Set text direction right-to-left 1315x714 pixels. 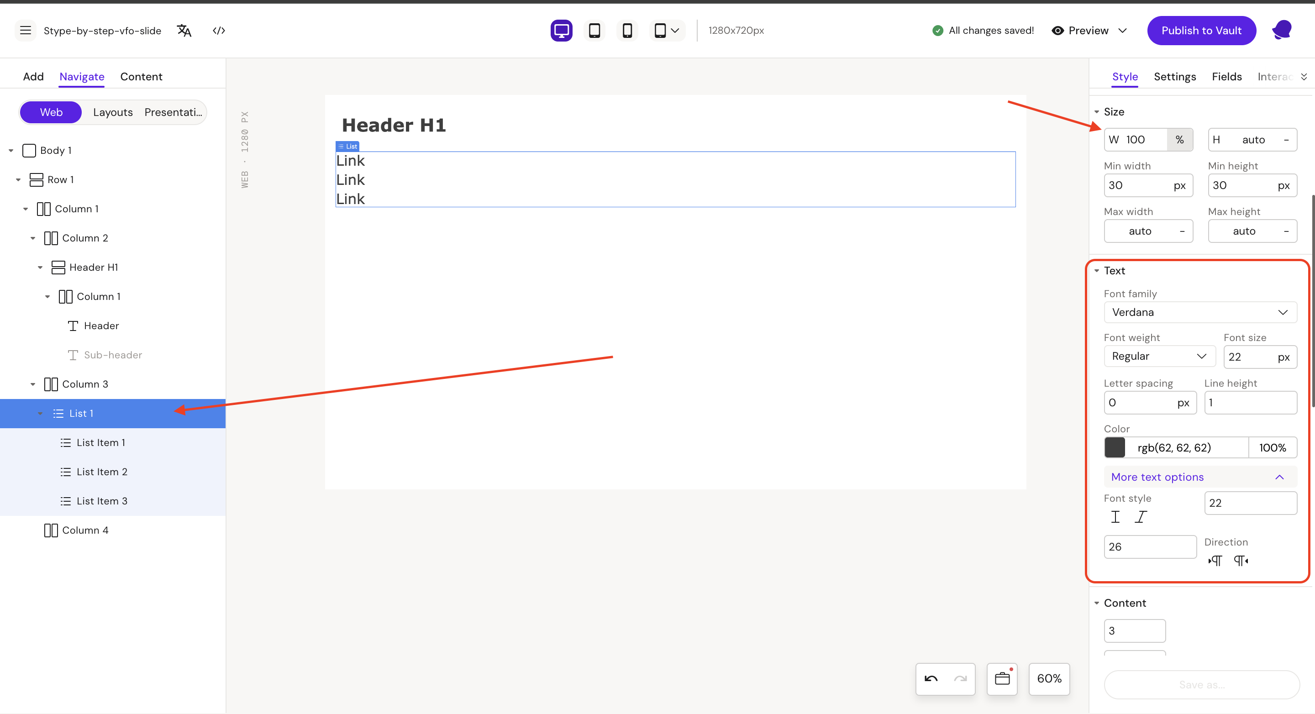(1241, 561)
